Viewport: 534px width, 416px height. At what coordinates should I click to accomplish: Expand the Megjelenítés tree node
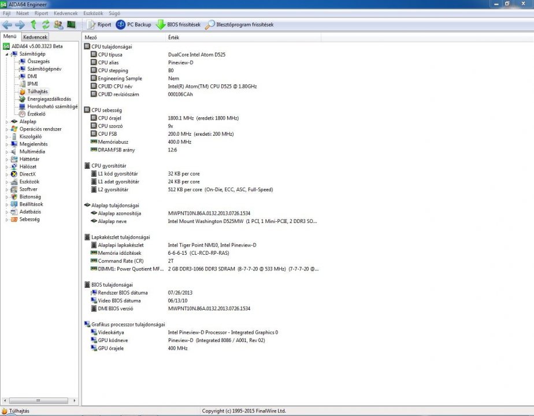point(7,144)
